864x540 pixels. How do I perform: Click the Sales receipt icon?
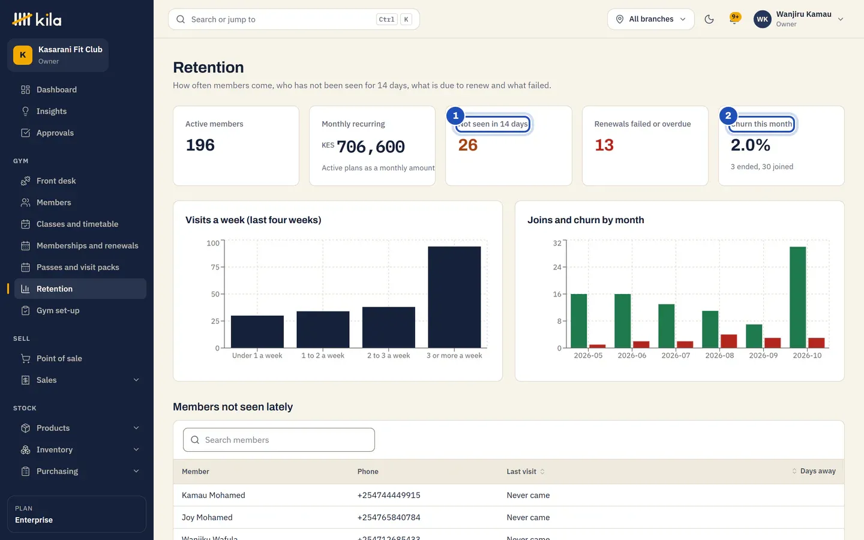(25, 380)
